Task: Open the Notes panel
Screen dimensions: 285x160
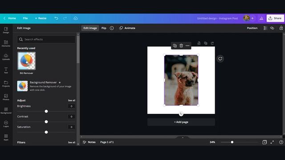Action: [89, 142]
